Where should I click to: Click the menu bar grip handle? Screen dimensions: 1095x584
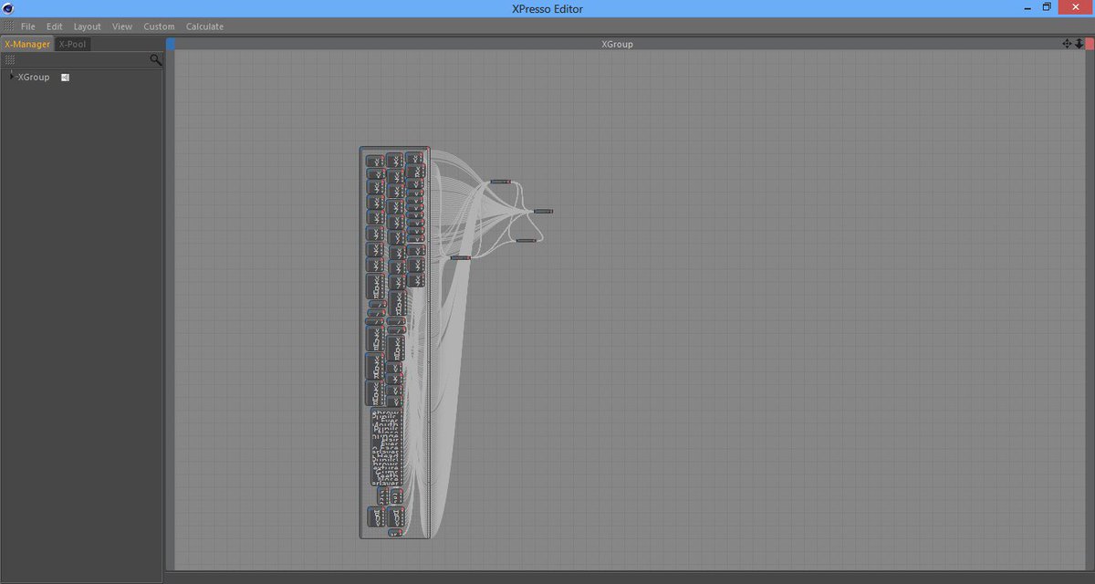tap(8, 26)
